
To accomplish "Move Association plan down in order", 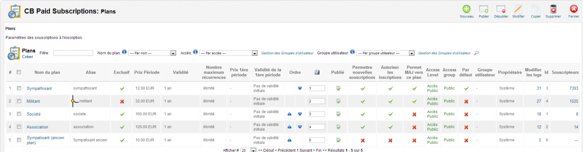I will (x=300, y=127).
